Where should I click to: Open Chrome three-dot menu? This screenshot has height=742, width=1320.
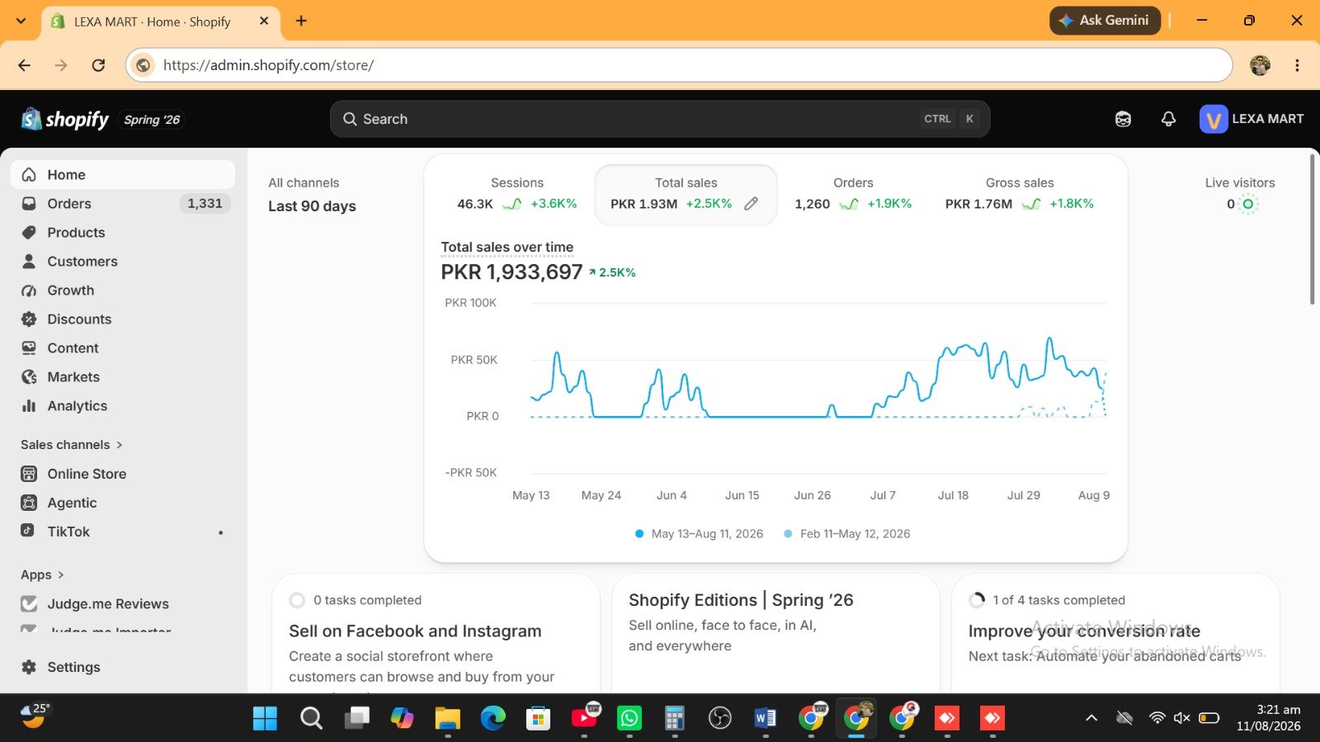tap(1297, 65)
